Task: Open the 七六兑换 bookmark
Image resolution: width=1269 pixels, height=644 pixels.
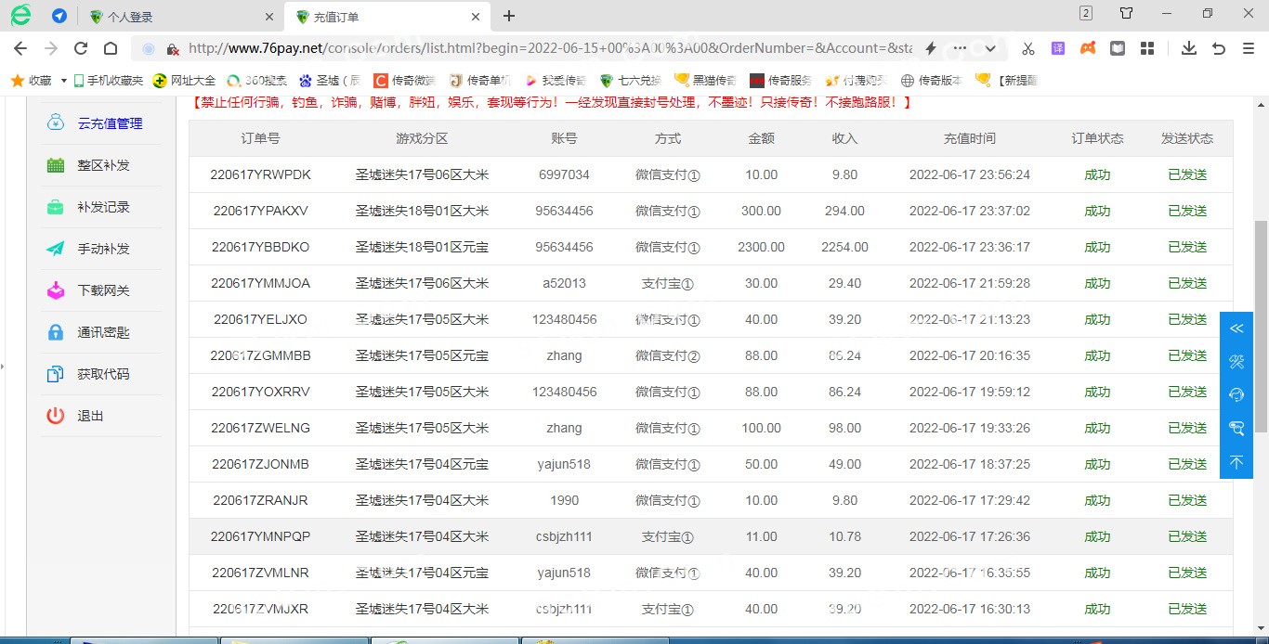Action: (x=631, y=81)
